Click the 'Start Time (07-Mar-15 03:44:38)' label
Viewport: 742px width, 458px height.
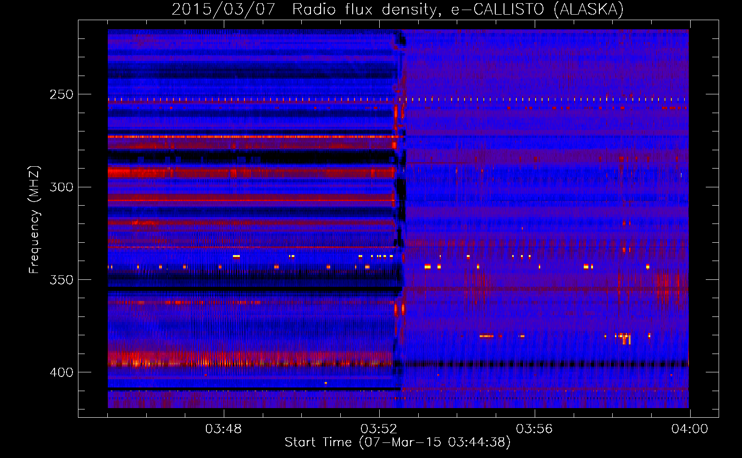[x=398, y=442]
